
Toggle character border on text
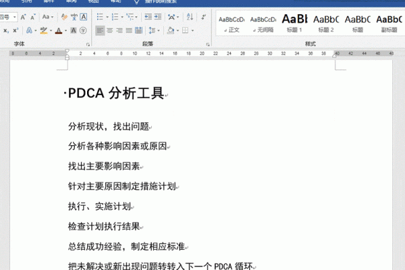click(84, 17)
